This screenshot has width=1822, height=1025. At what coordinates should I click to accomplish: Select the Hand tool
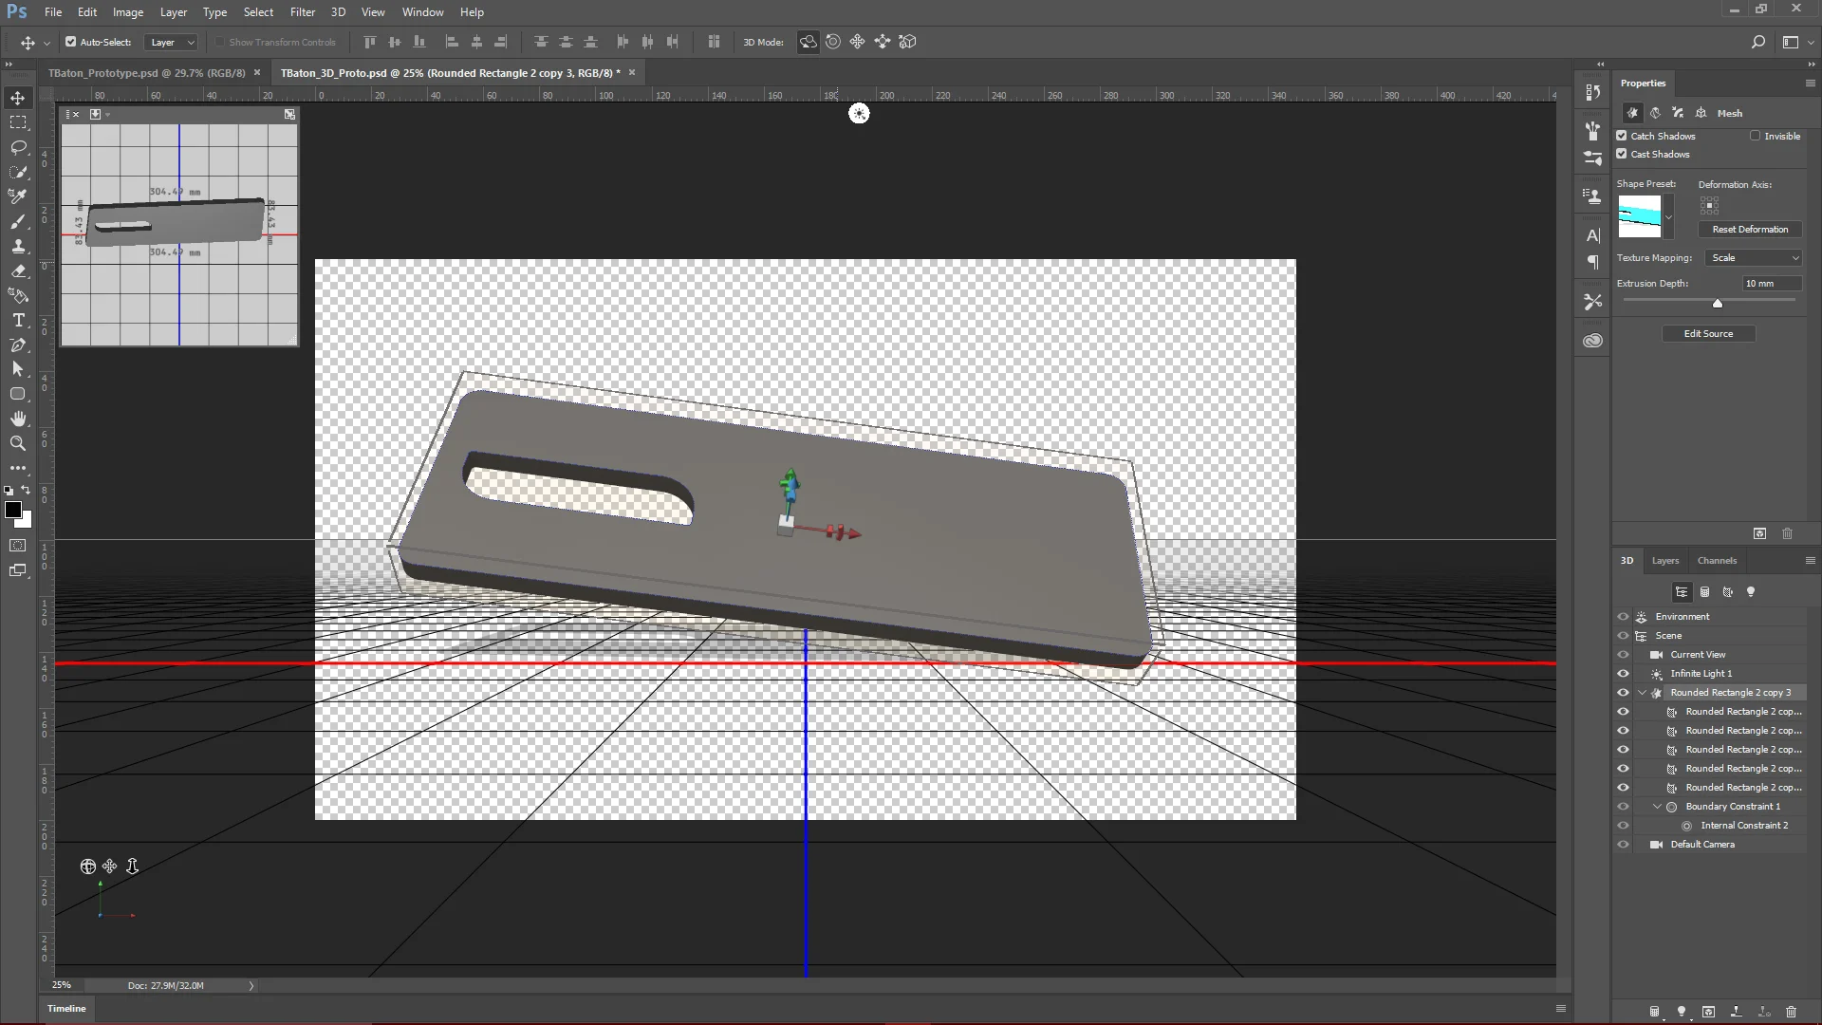pyautogui.click(x=18, y=419)
